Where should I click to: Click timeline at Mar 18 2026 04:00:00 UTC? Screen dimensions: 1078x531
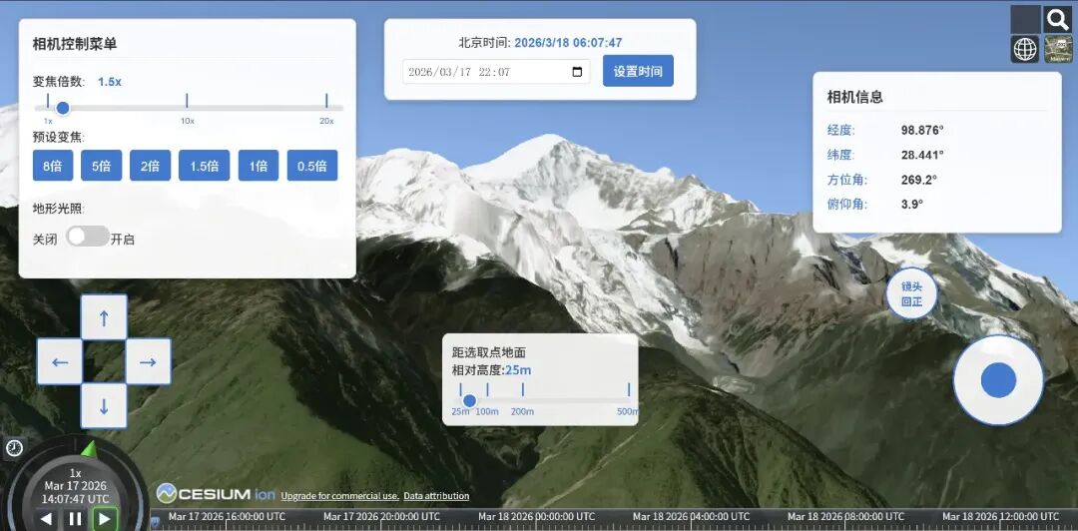[x=691, y=517]
